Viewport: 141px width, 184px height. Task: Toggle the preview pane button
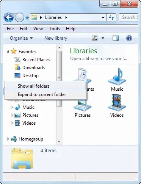pyautogui.click(x=116, y=38)
